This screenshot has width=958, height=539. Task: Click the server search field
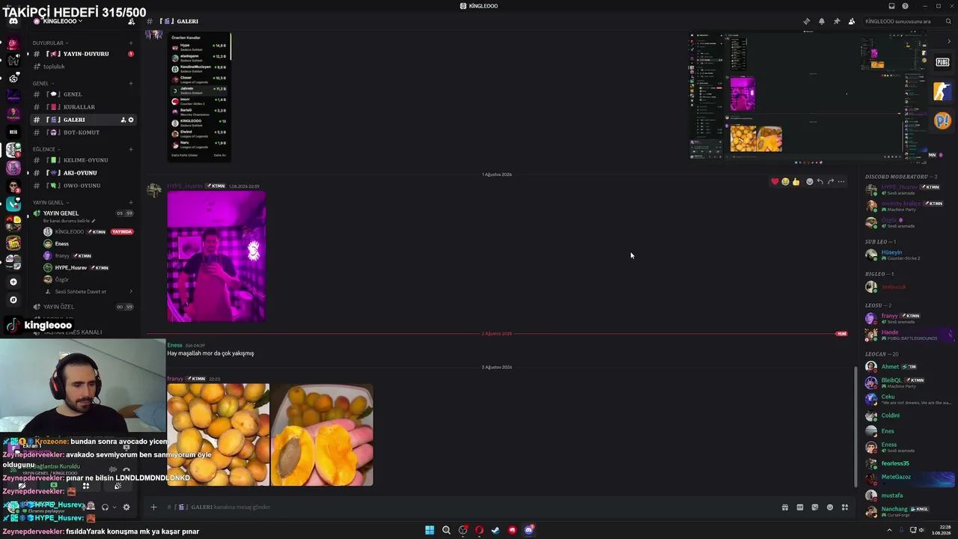[907, 21]
